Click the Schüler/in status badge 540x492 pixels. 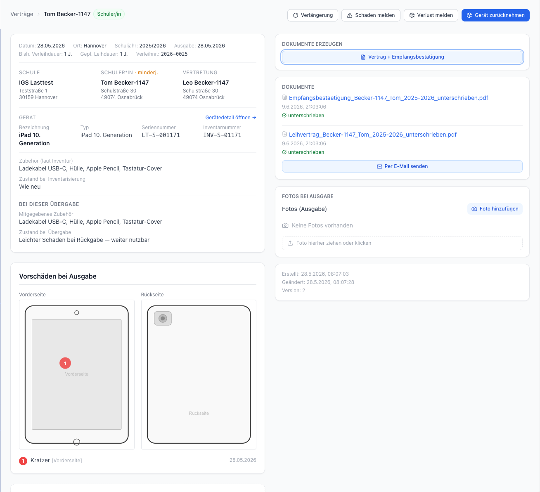[109, 14]
